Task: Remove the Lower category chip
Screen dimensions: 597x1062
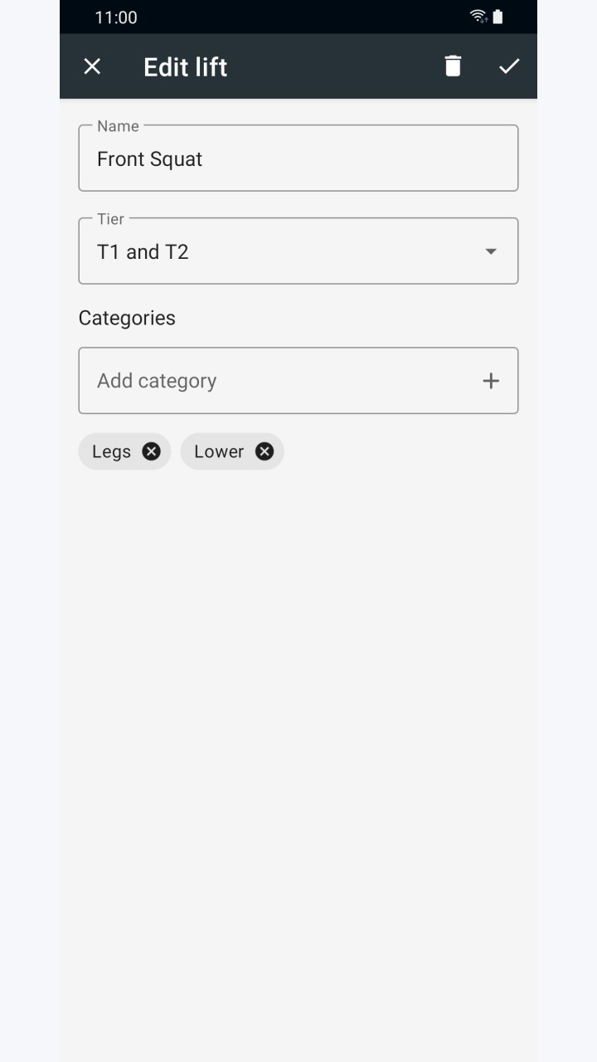Action: pos(265,451)
